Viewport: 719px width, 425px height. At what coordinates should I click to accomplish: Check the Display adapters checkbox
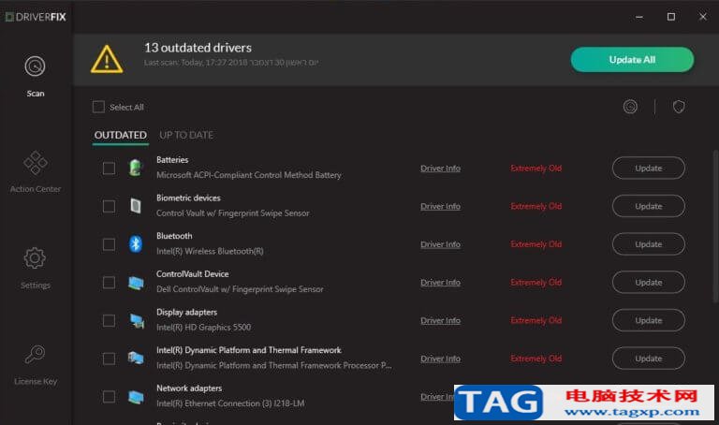pos(109,320)
